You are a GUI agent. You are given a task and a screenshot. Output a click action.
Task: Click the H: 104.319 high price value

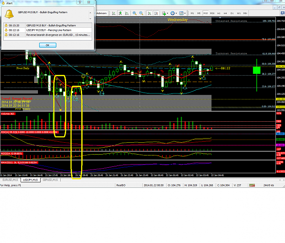(191, 186)
